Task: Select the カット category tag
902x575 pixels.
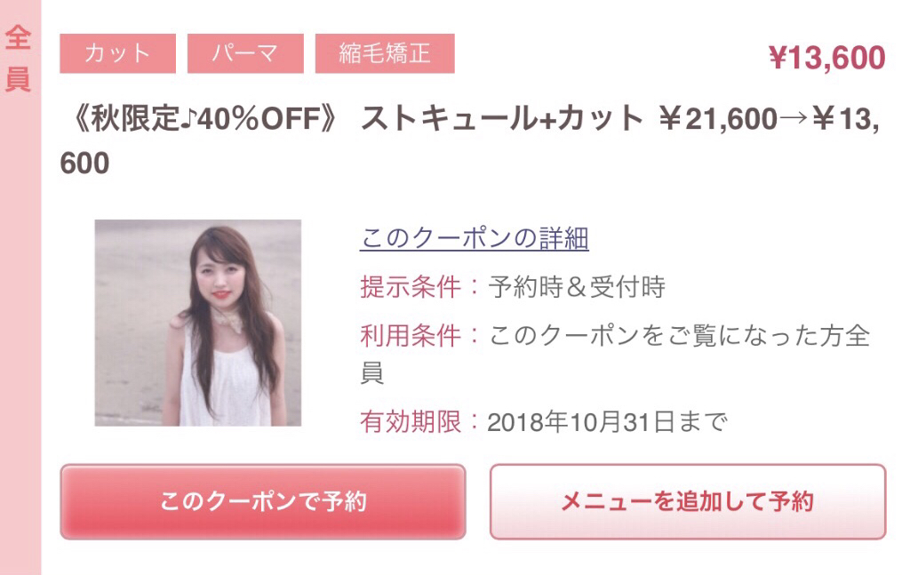Action: pyautogui.click(x=117, y=53)
